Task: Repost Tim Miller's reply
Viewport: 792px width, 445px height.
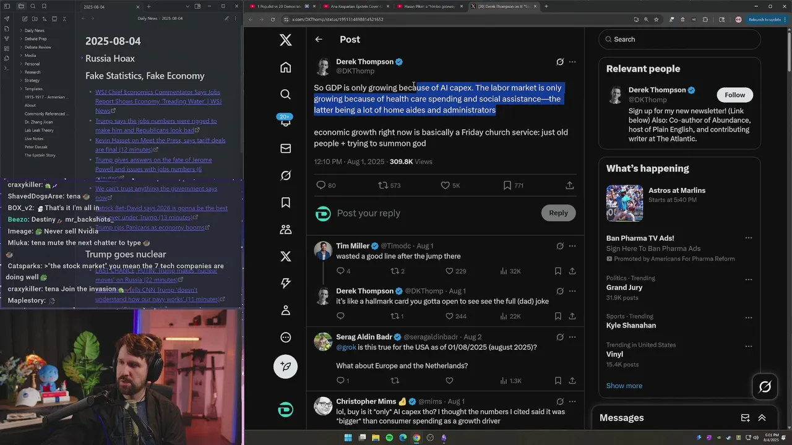Action: tap(394, 271)
